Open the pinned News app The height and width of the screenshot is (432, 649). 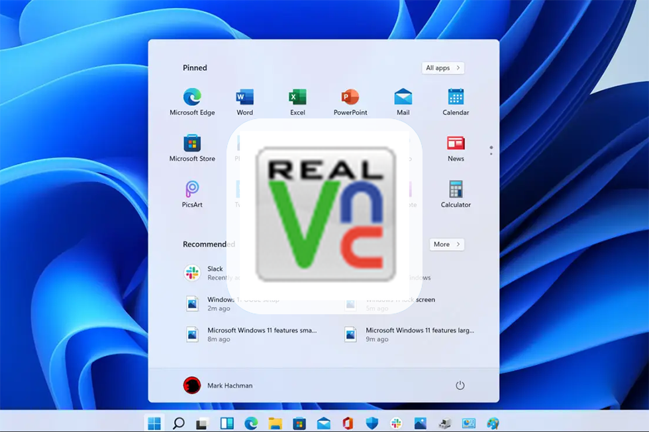point(456,148)
